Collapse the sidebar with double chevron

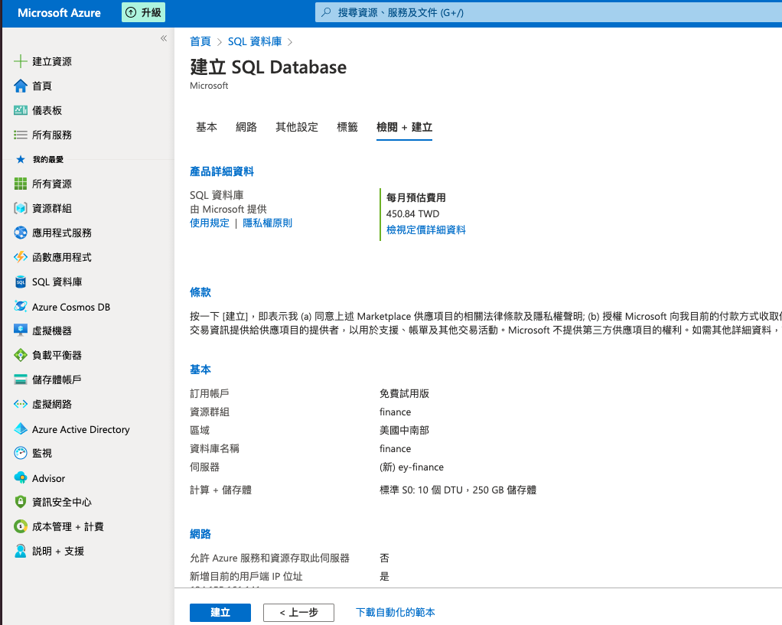point(164,38)
